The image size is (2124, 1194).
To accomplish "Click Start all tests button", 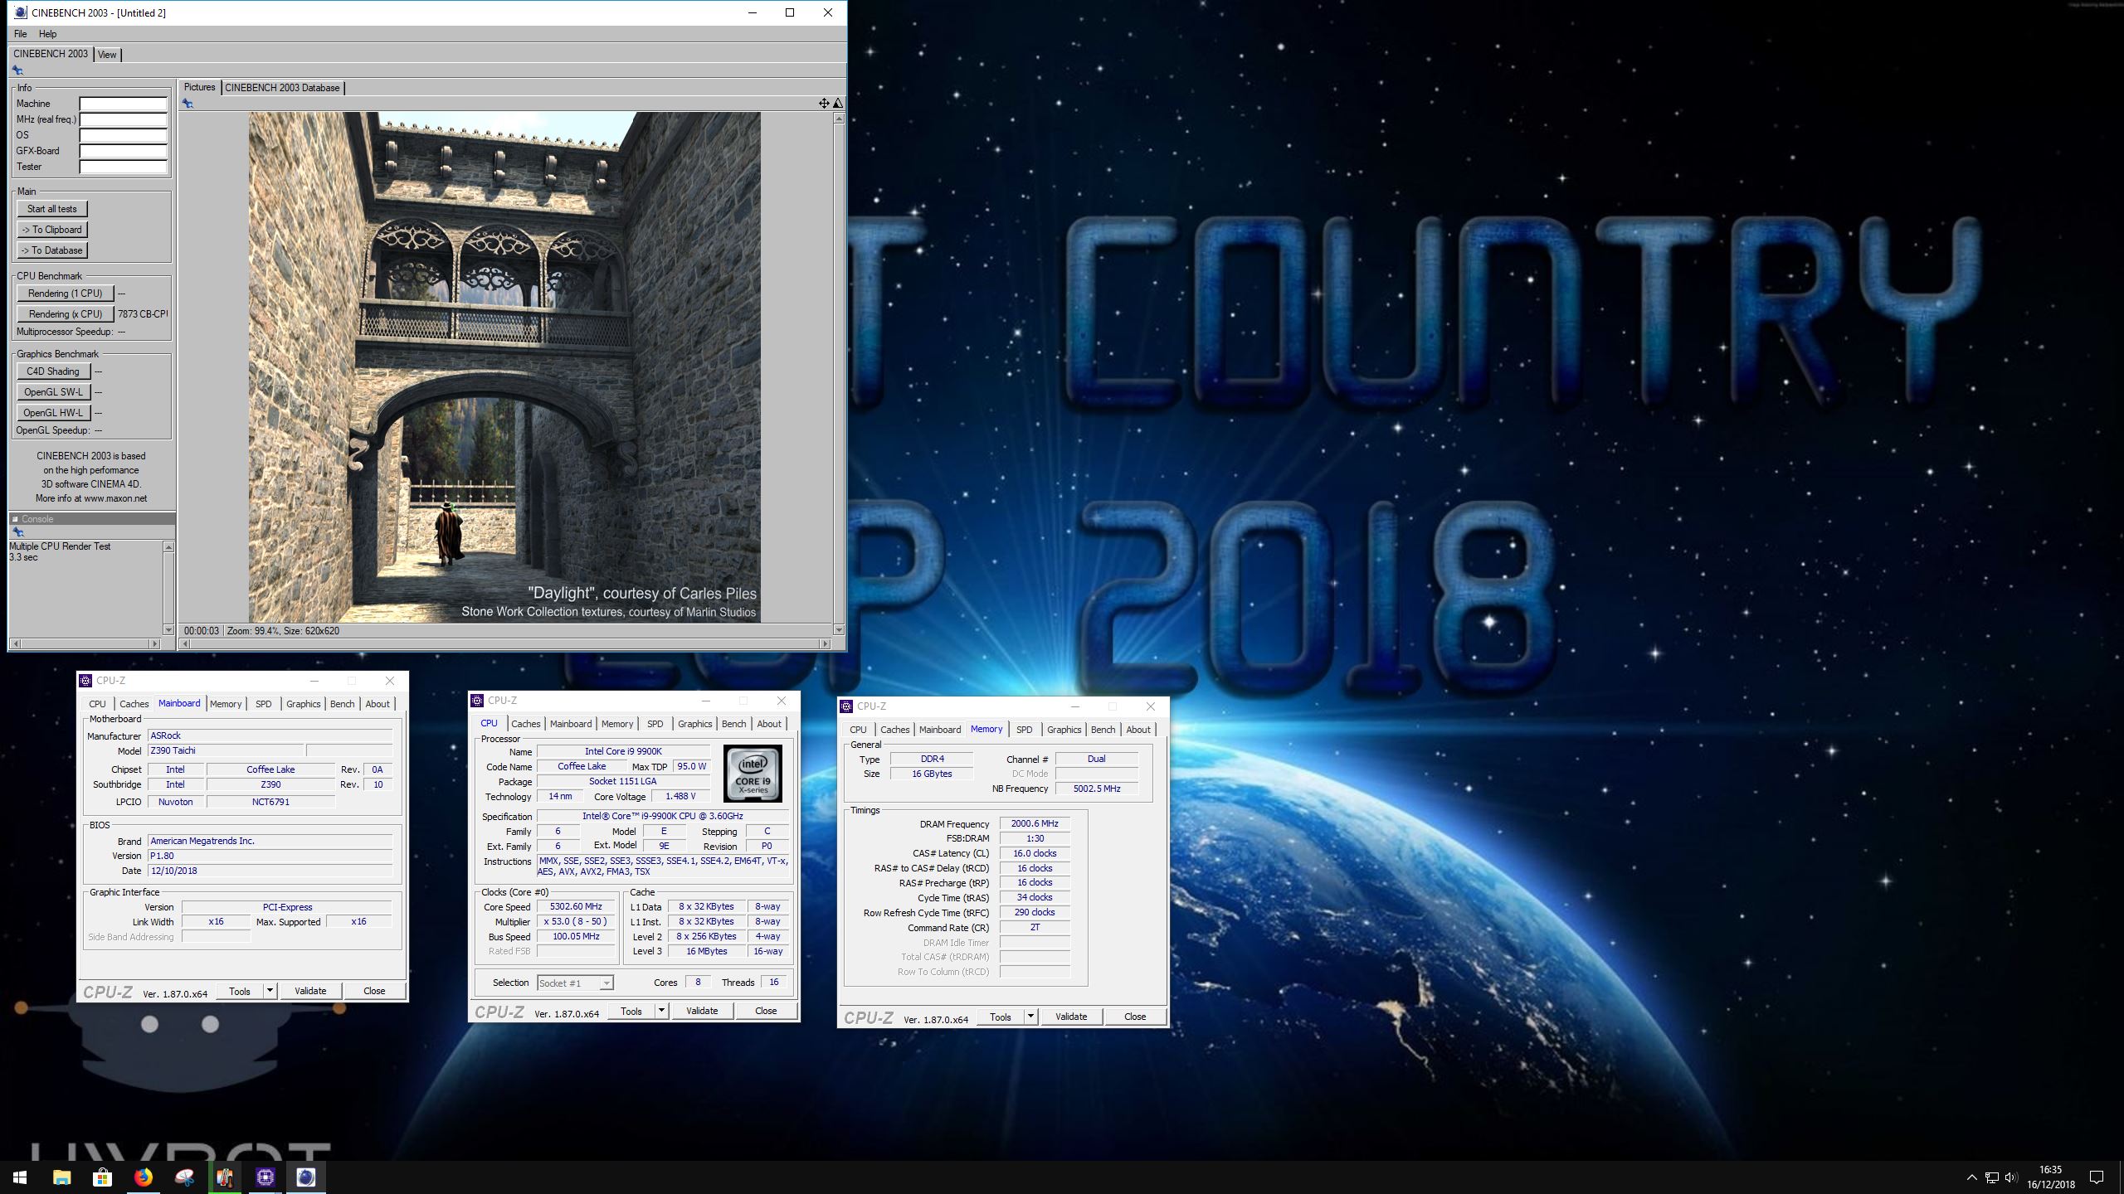I will (52, 209).
